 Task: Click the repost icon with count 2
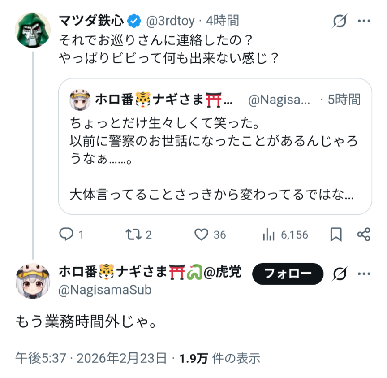click(132, 234)
